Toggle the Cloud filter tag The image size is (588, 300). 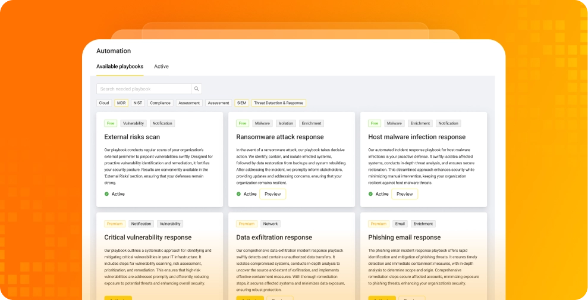coord(104,103)
